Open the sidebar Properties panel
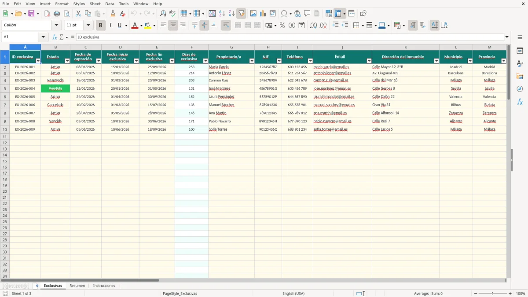This screenshot has width=528, height=297. click(520, 51)
